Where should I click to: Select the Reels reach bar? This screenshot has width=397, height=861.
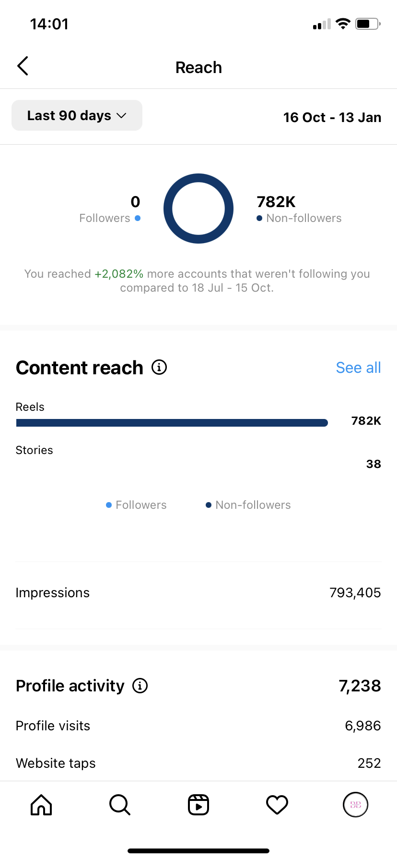coord(172,423)
